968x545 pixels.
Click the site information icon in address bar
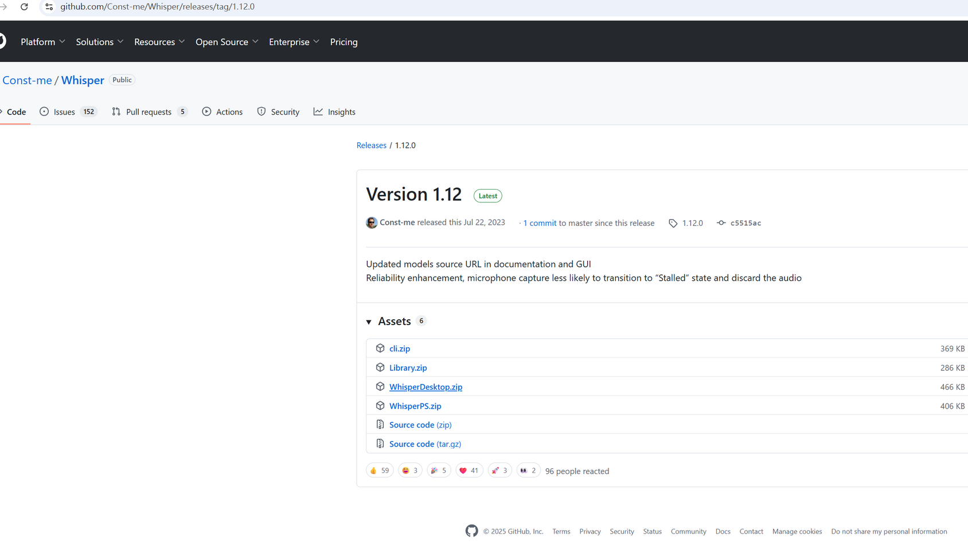point(49,7)
